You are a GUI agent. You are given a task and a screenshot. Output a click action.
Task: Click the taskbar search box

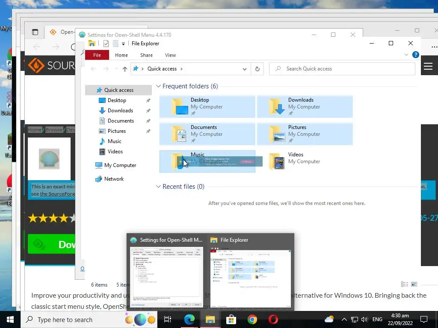(89, 319)
